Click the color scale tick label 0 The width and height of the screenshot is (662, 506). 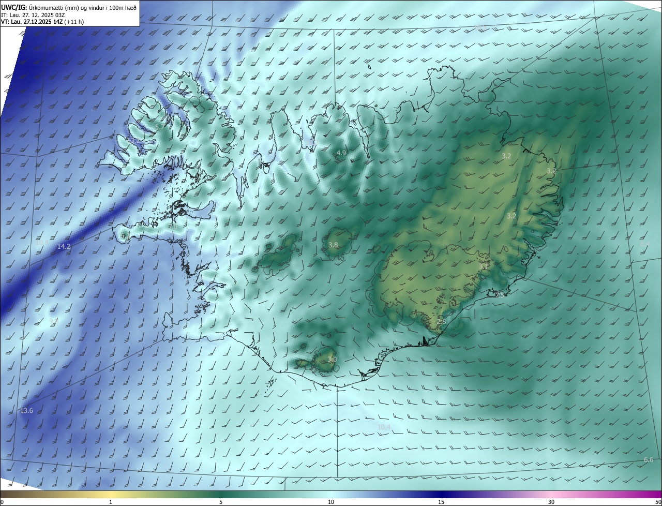click(x=2, y=502)
